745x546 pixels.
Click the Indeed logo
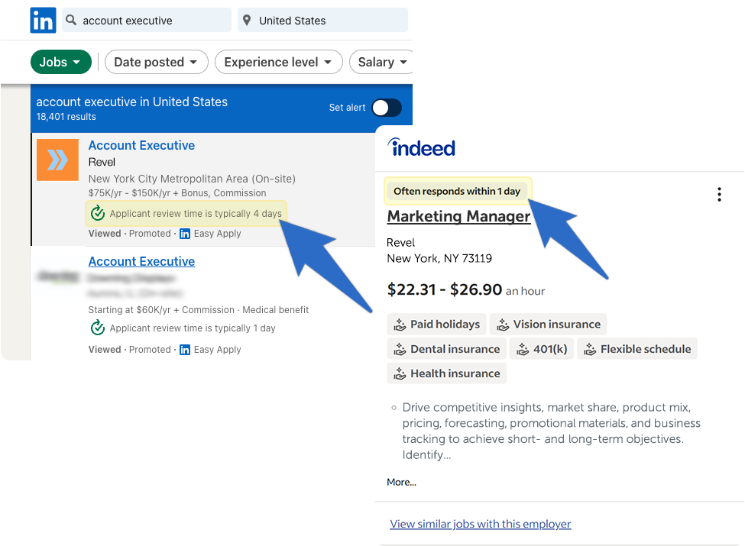(422, 147)
